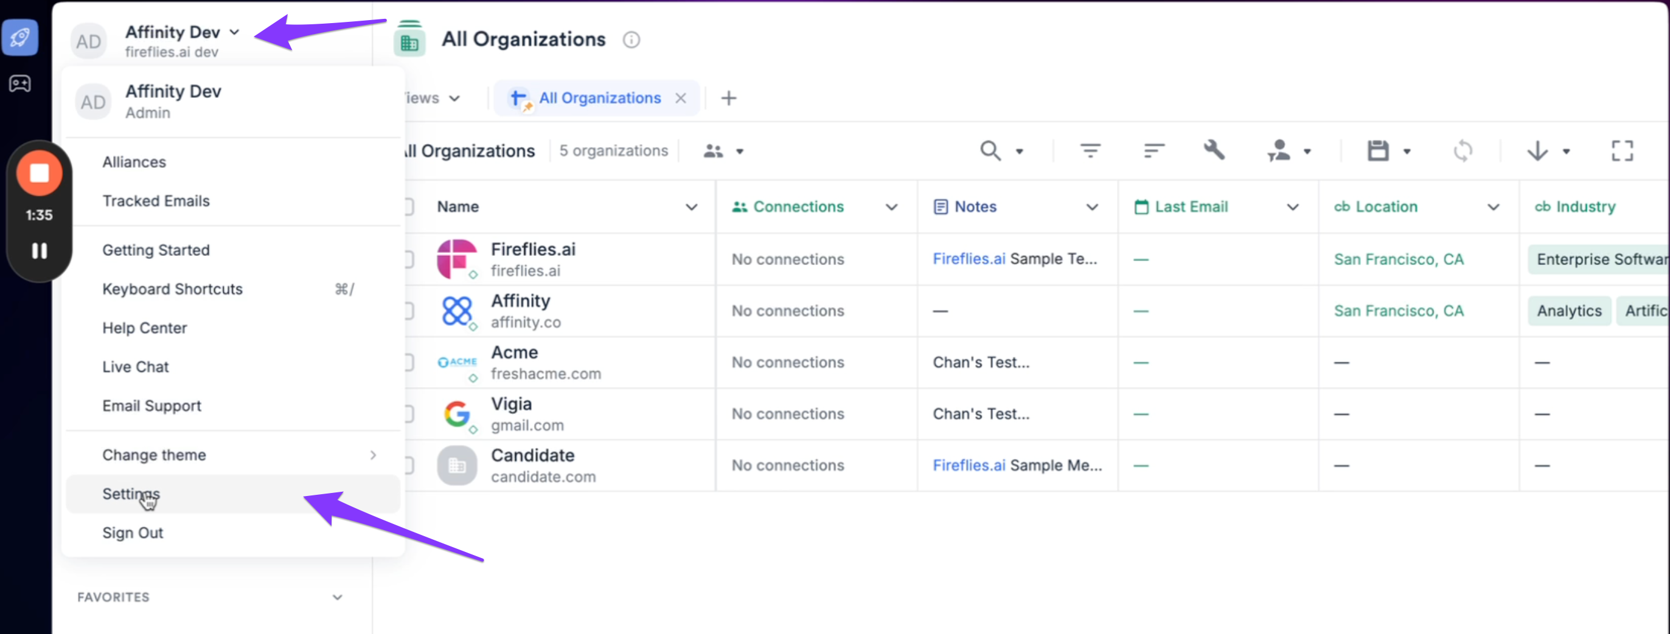
Task: Click the All Organizations list icon
Action: coord(409,39)
